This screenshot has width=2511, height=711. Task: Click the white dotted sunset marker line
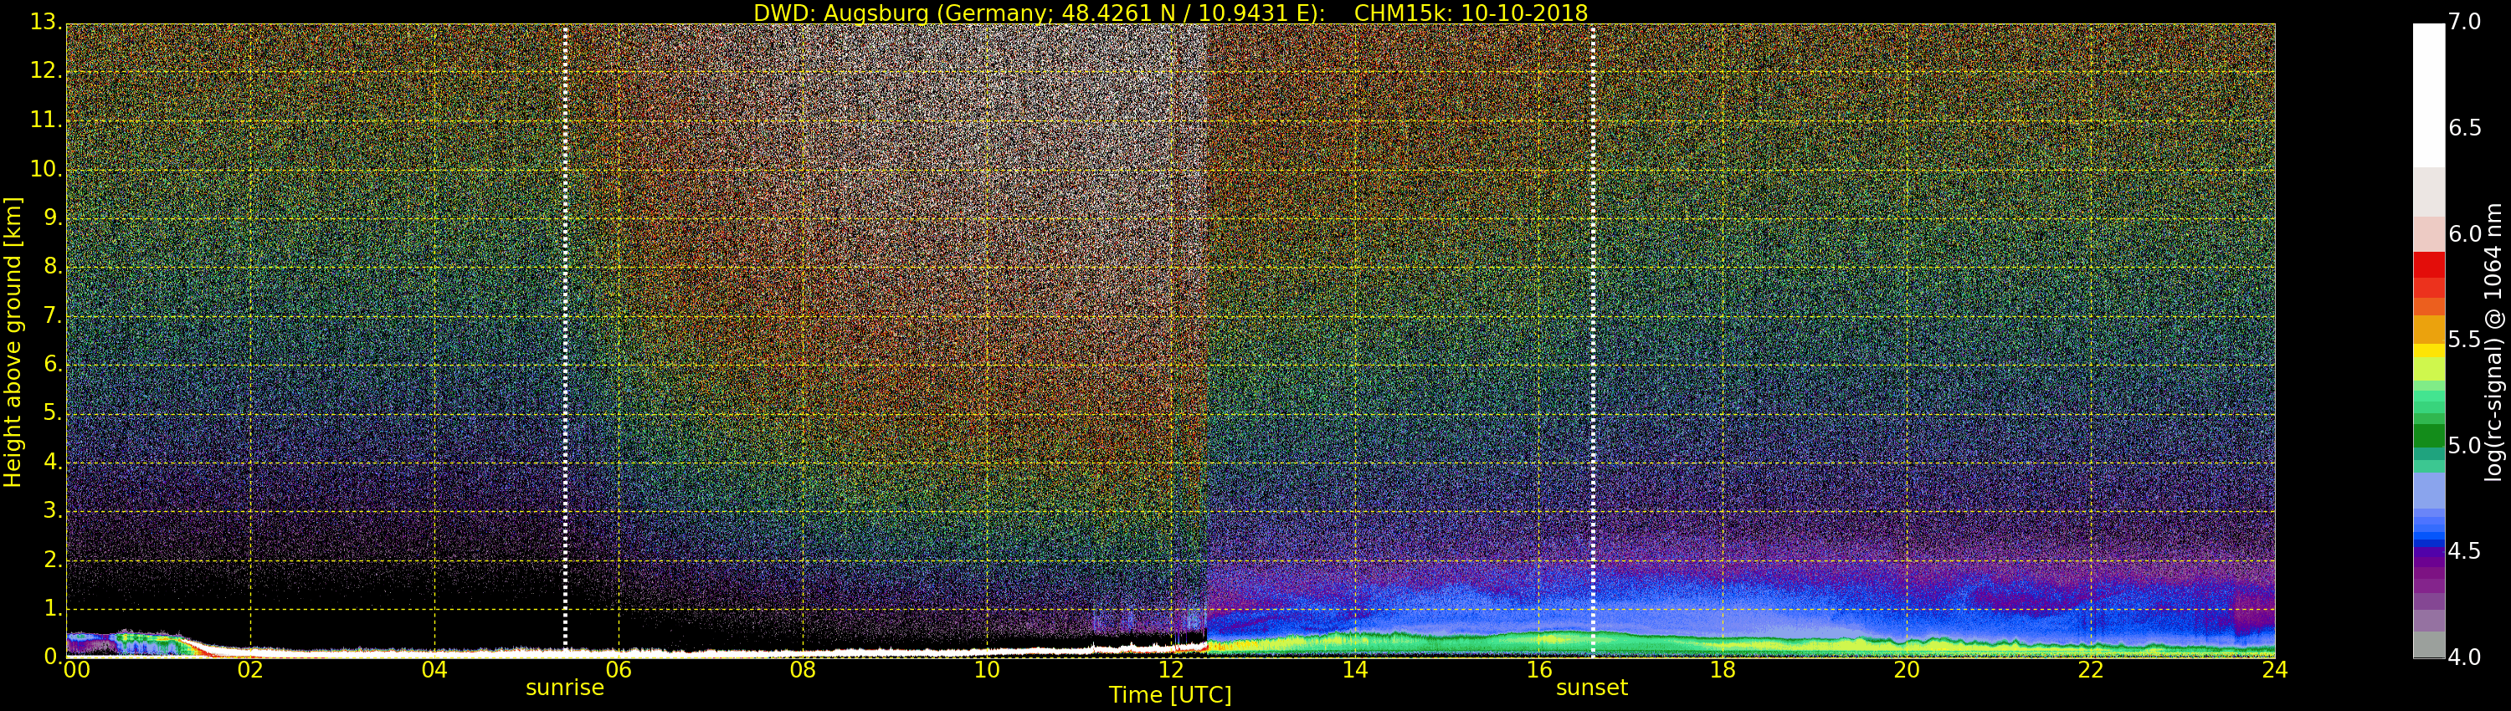1593,340
